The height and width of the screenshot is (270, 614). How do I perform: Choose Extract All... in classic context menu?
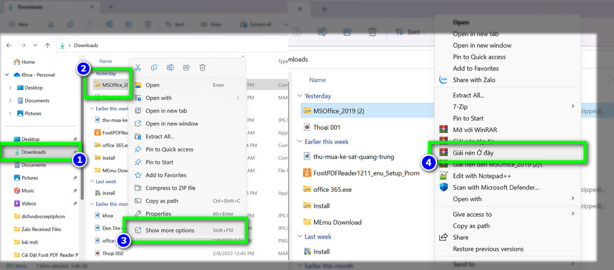coord(468,95)
